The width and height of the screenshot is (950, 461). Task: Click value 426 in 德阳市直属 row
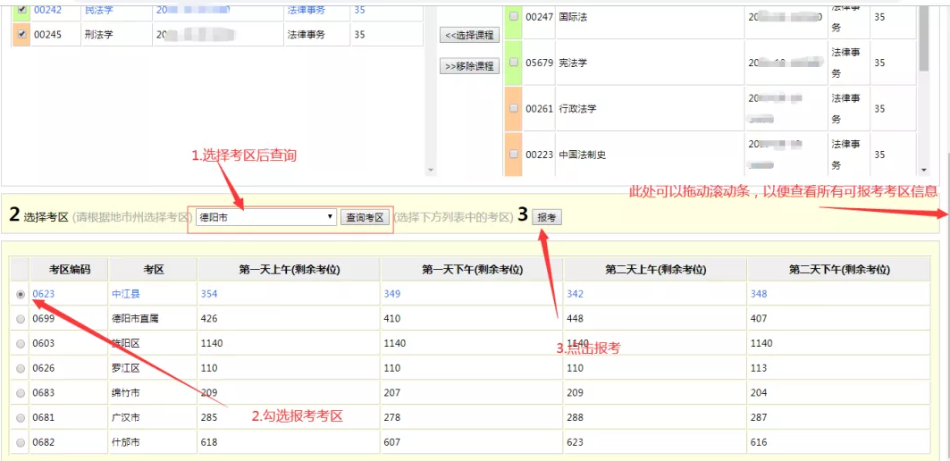click(209, 319)
